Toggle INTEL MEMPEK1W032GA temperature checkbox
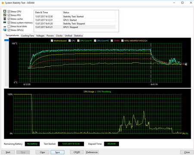 coord(122,41)
